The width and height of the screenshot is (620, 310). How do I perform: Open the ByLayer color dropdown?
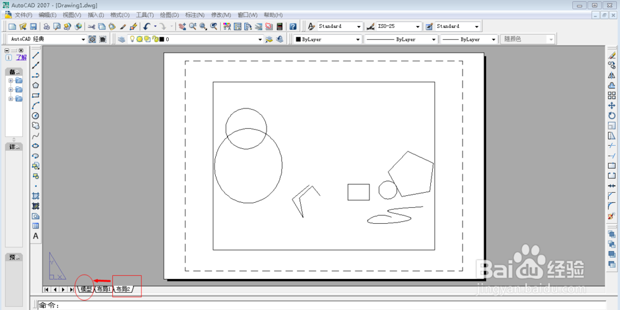(x=358, y=40)
